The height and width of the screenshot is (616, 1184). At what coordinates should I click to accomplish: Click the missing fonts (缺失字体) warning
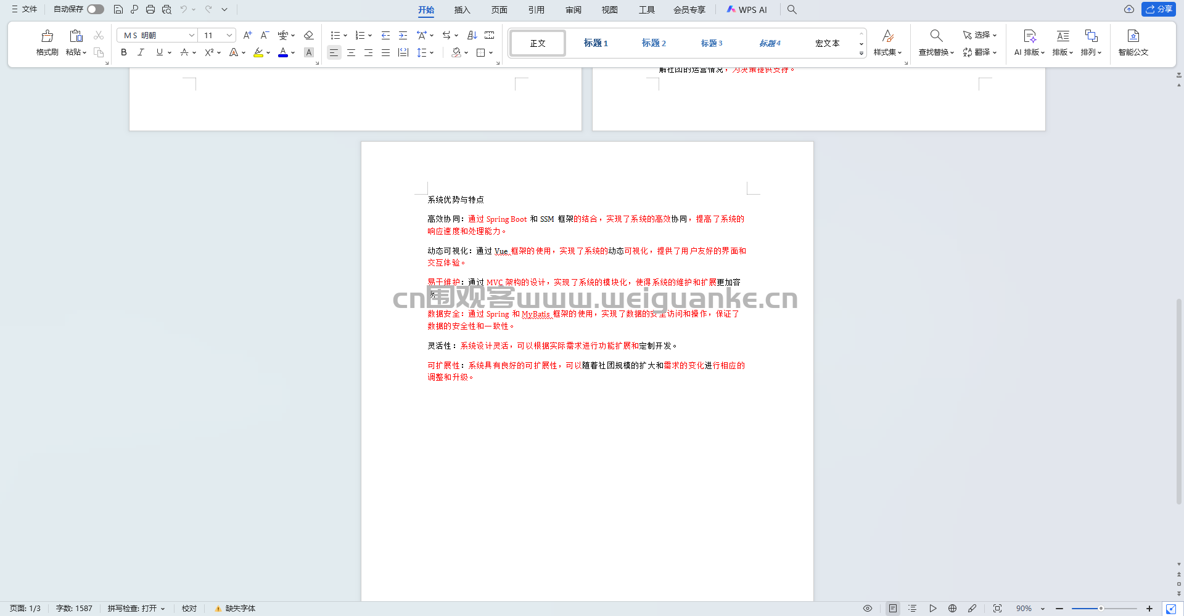click(x=235, y=608)
